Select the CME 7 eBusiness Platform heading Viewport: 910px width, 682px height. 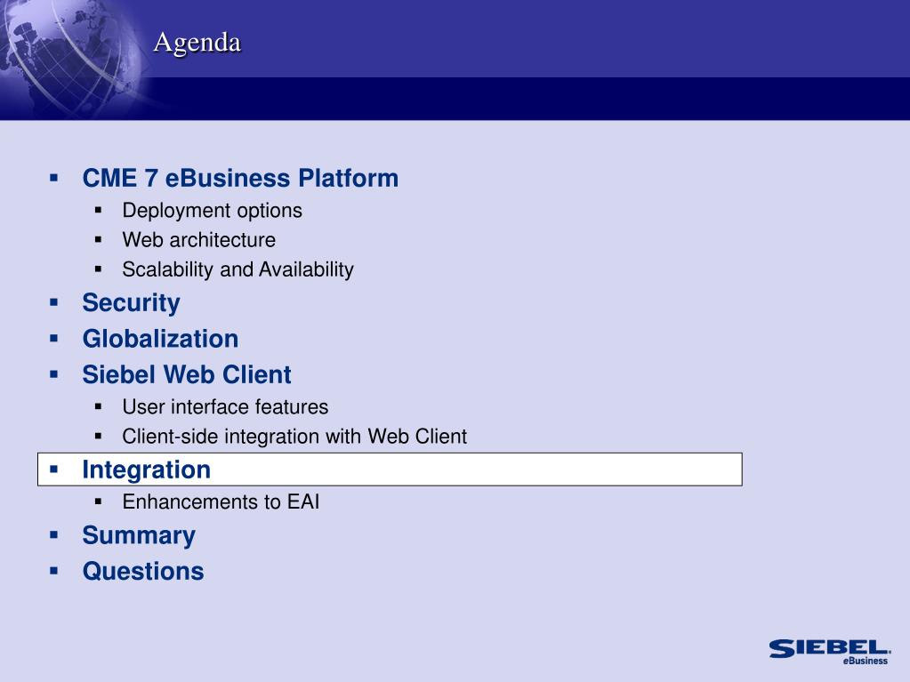tap(240, 178)
